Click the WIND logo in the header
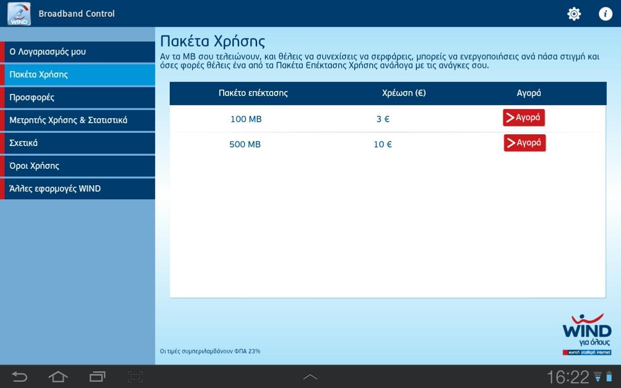This screenshot has height=388, width=621. [18, 14]
